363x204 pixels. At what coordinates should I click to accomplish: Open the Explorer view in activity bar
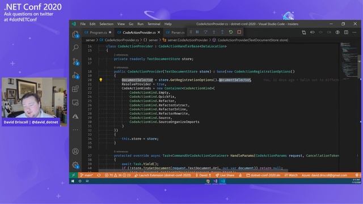(x=75, y=35)
